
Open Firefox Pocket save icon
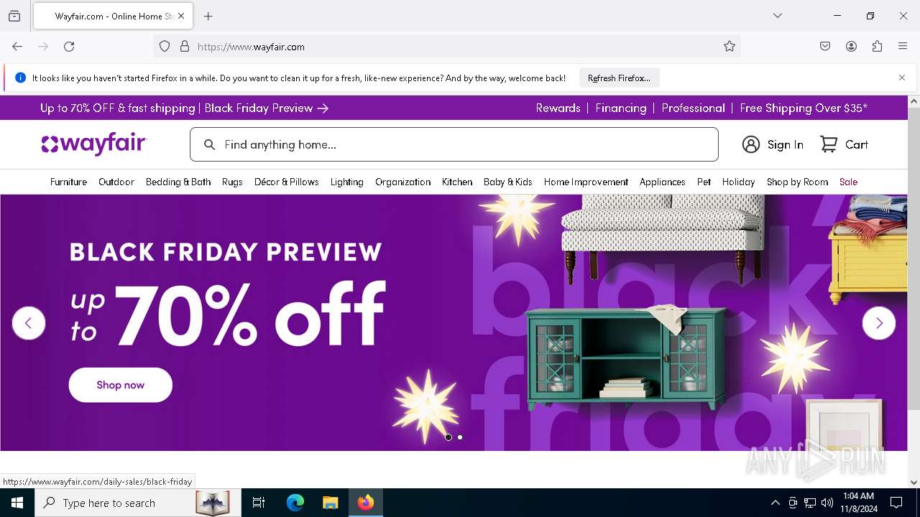[x=825, y=47]
